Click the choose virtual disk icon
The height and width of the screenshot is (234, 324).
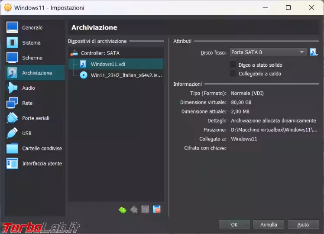coord(314,52)
